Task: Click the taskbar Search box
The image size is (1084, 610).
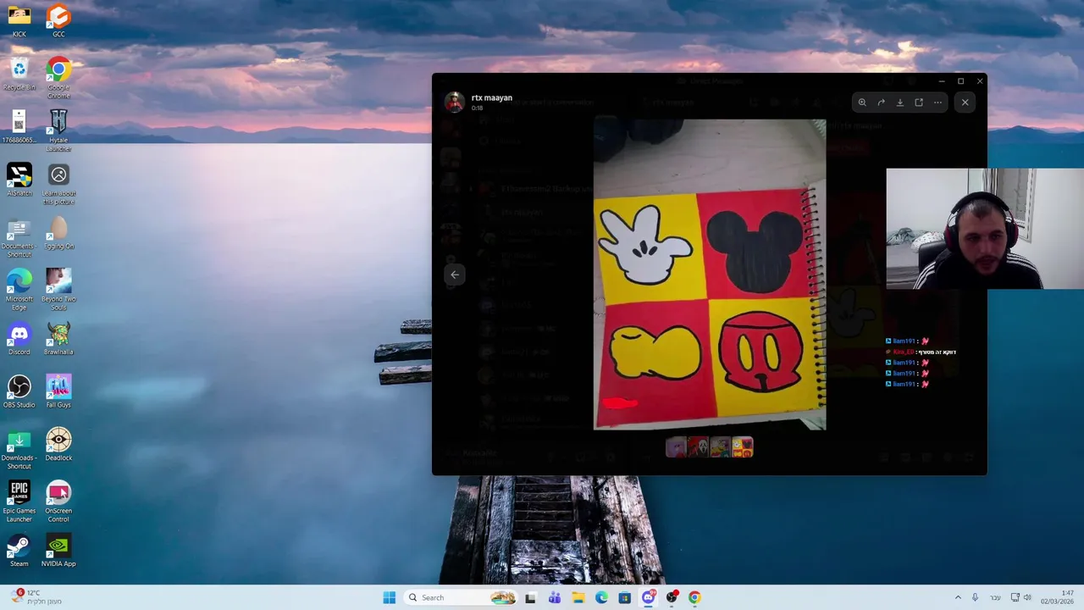Action: 462,597
